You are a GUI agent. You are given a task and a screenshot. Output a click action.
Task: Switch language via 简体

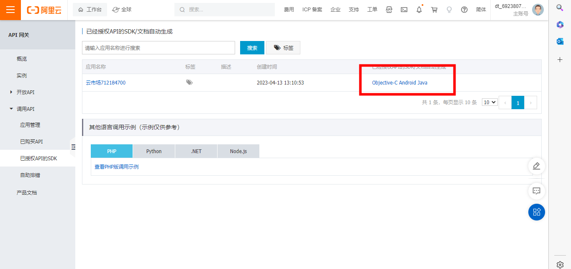(481, 10)
